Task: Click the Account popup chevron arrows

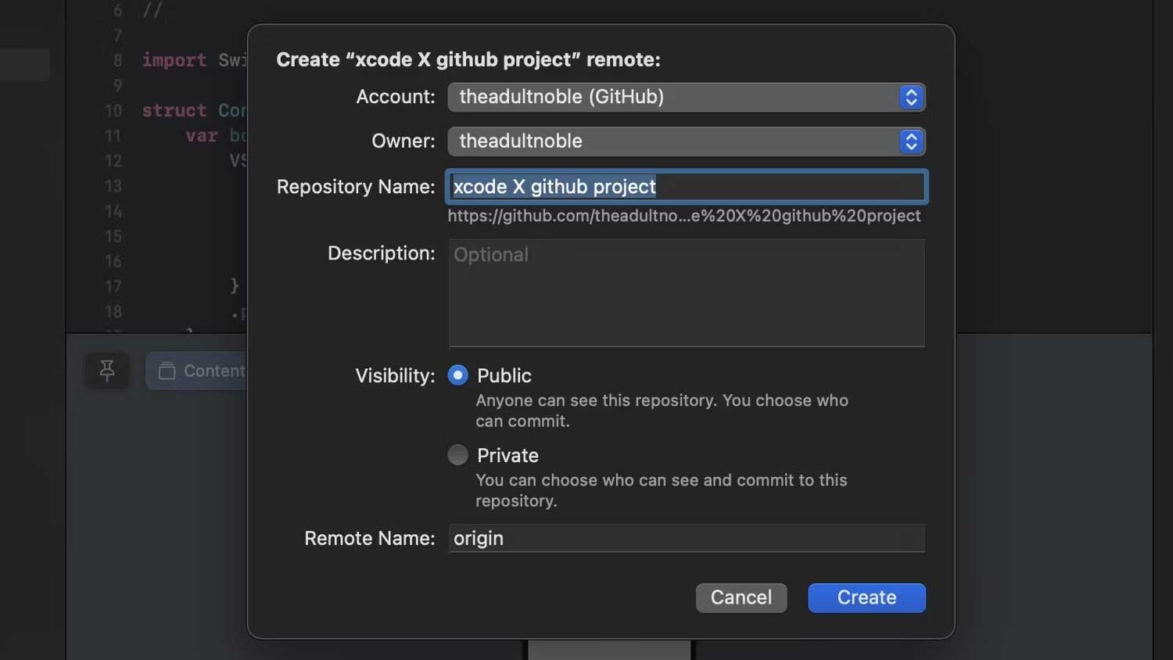Action: click(911, 97)
